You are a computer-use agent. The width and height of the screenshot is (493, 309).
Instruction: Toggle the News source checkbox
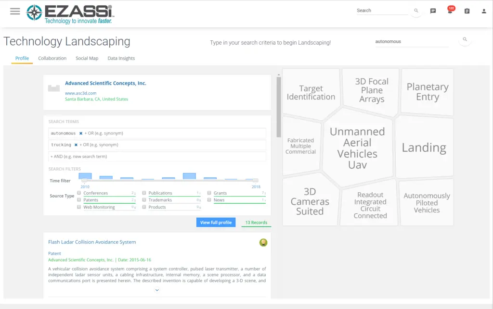(209, 200)
